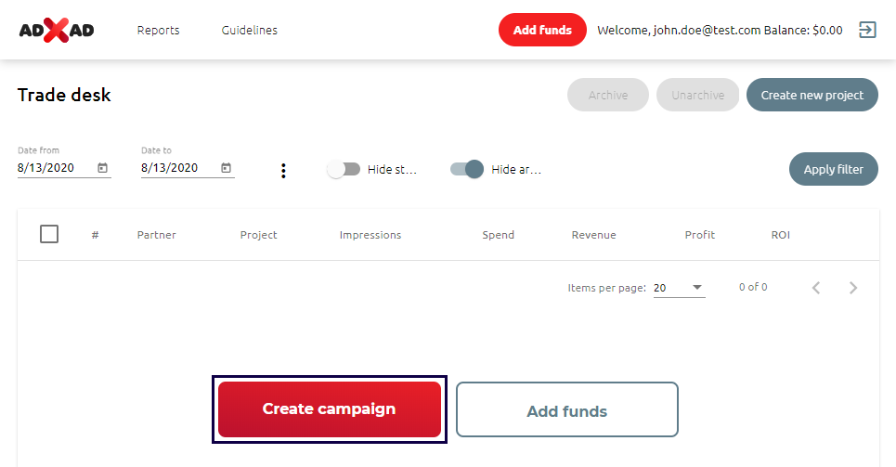Viewport: 896px width, 467px height.
Task: Open the Reports menu
Action: 159,30
